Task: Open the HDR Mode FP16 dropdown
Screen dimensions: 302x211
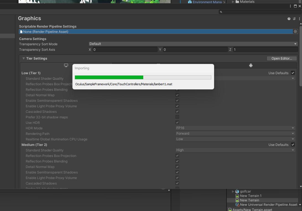Action: tap(235, 128)
